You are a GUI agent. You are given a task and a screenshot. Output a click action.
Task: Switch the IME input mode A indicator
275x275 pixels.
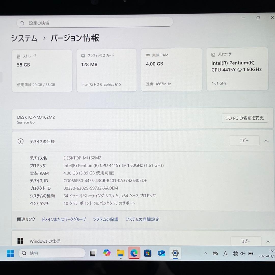pos(225,253)
